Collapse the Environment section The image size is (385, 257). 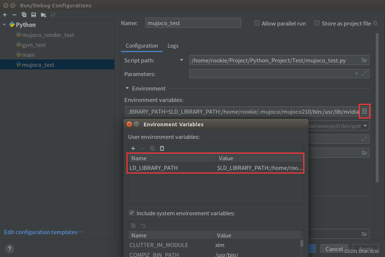(127, 88)
